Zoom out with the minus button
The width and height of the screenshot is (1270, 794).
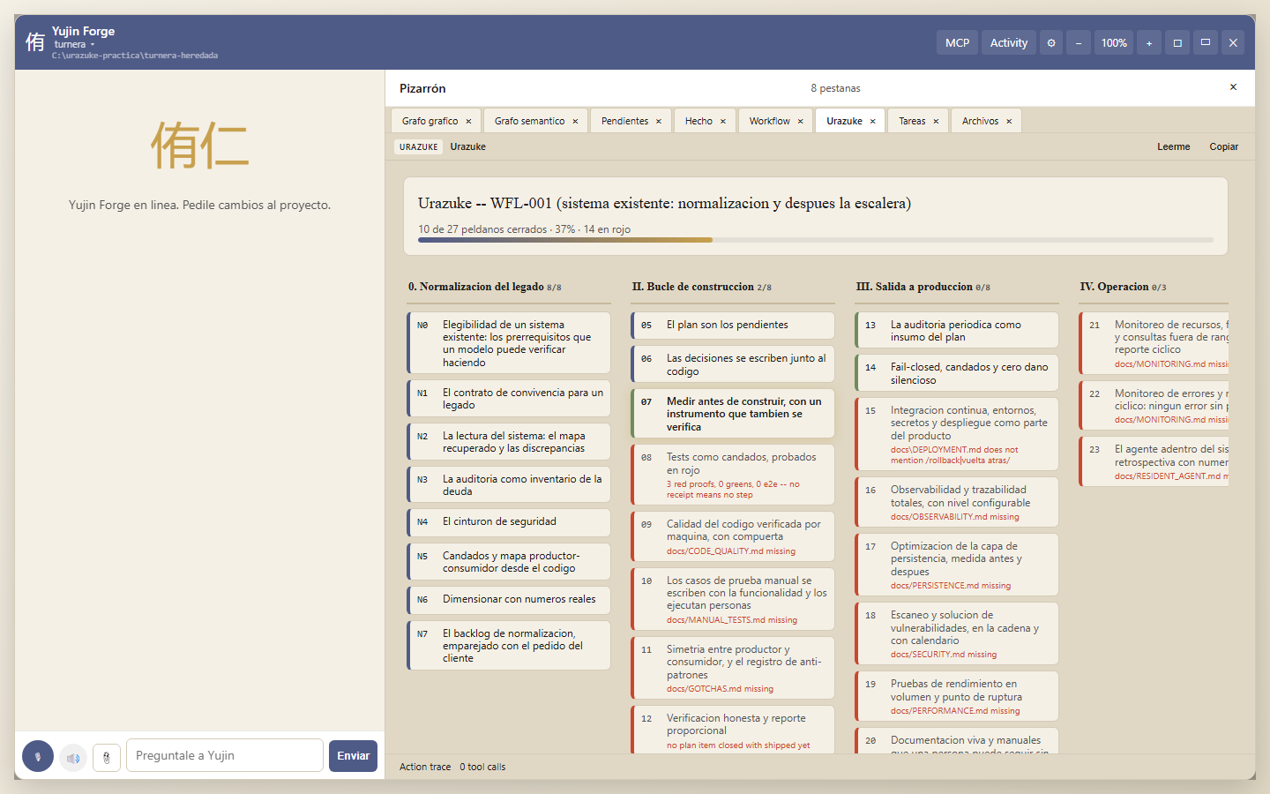1079,42
